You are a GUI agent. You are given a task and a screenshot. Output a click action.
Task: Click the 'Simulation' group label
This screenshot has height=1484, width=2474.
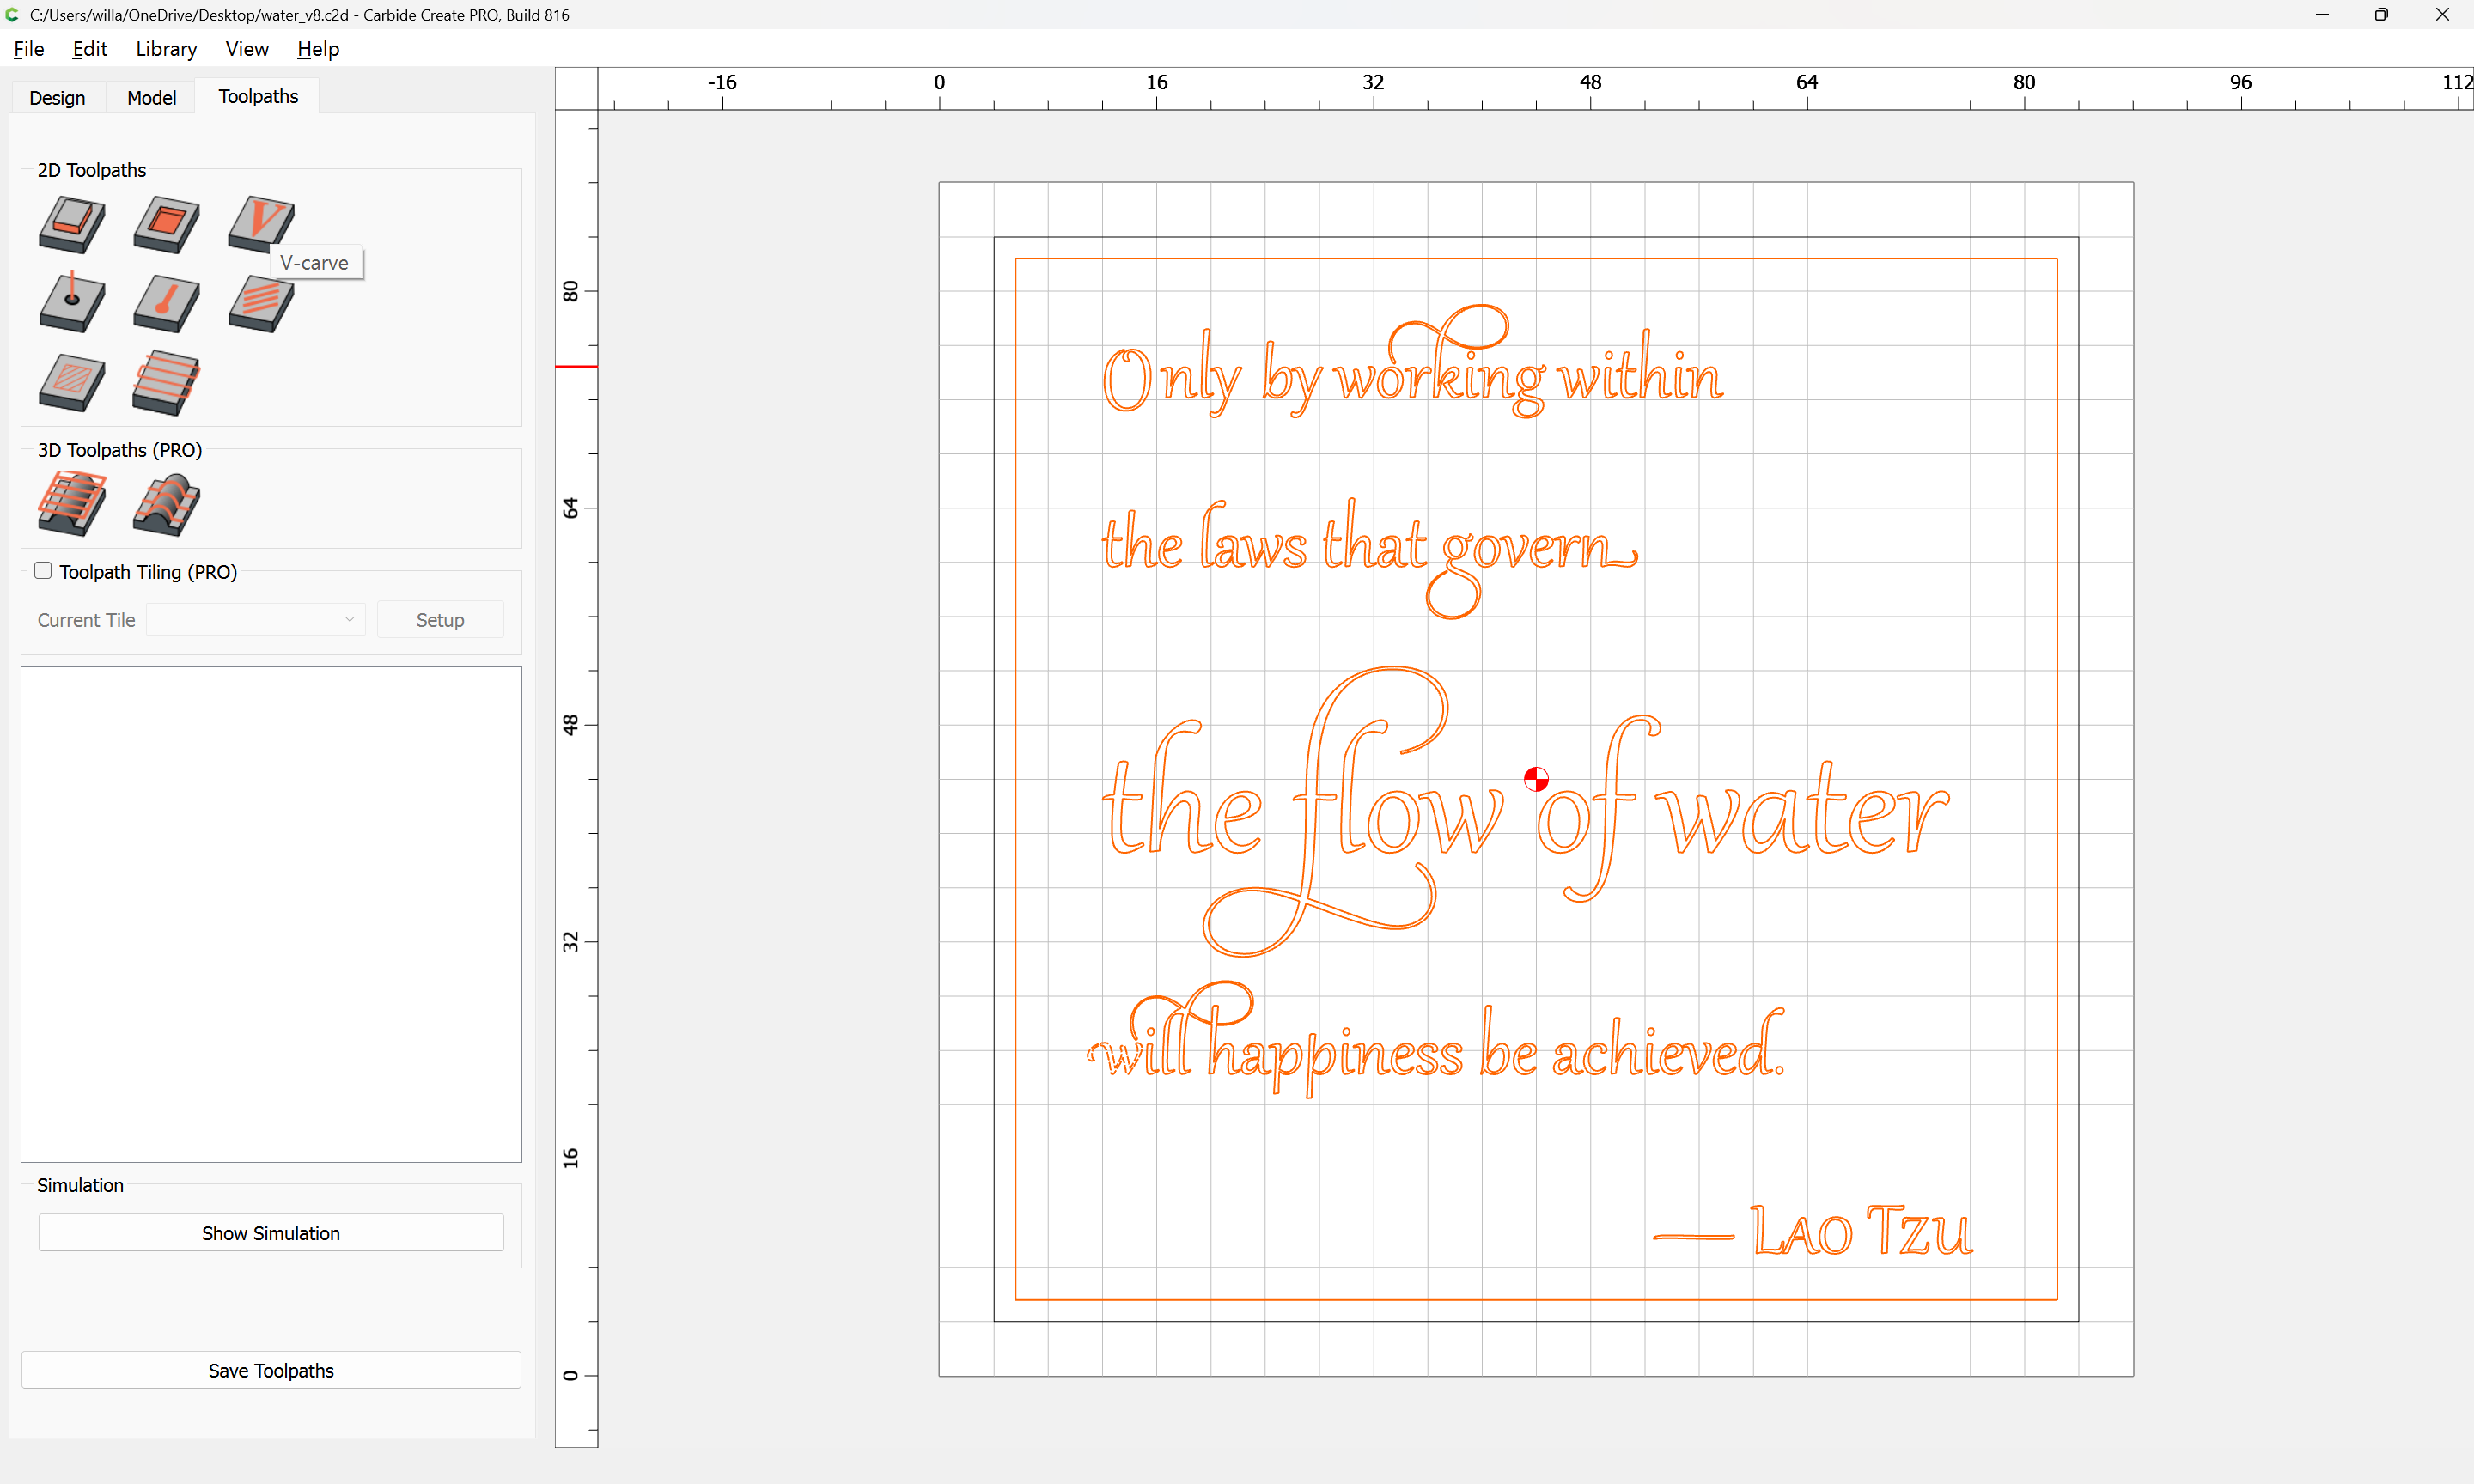point(80,1185)
